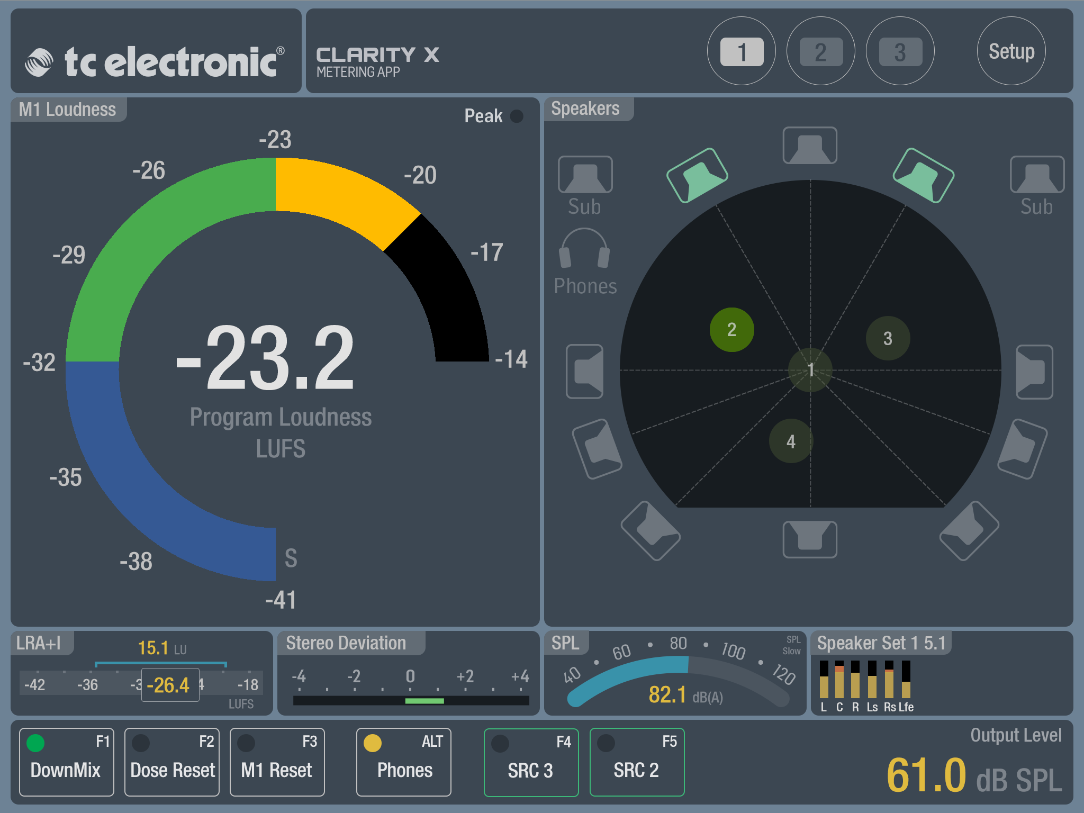Select the rear right speaker icon
The height and width of the screenshot is (813, 1084).
point(969,531)
